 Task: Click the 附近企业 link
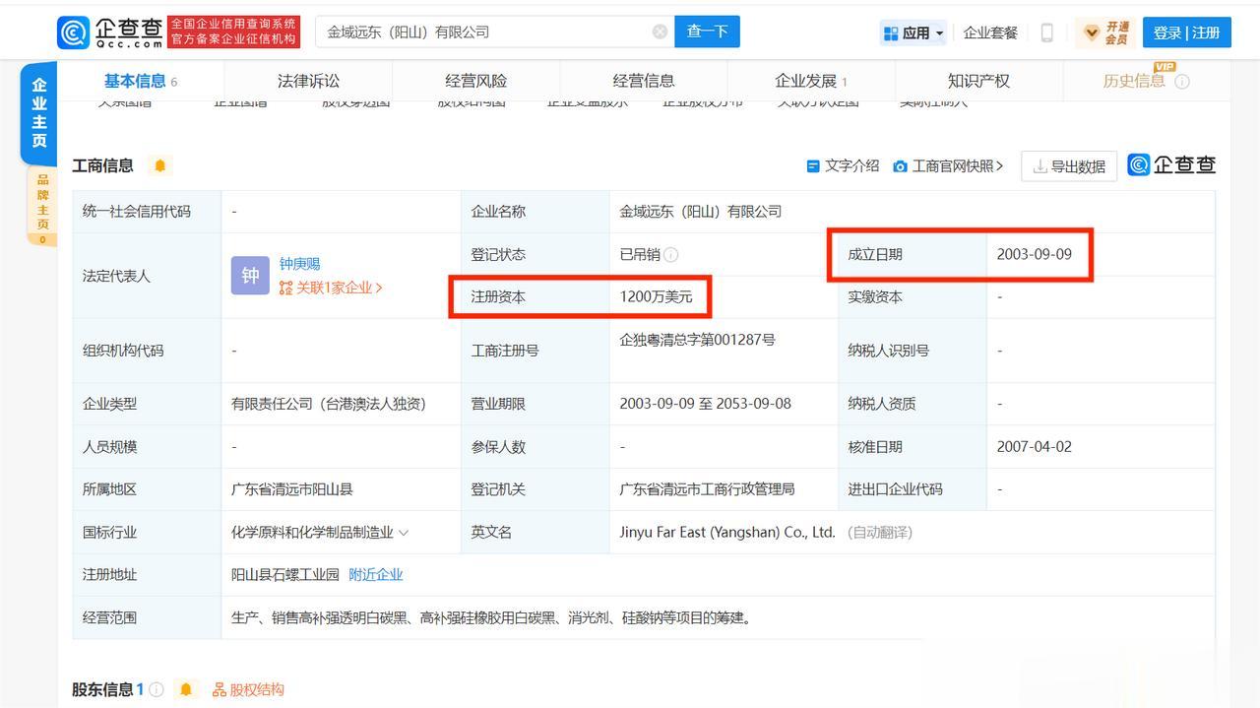pyautogui.click(x=376, y=574)
